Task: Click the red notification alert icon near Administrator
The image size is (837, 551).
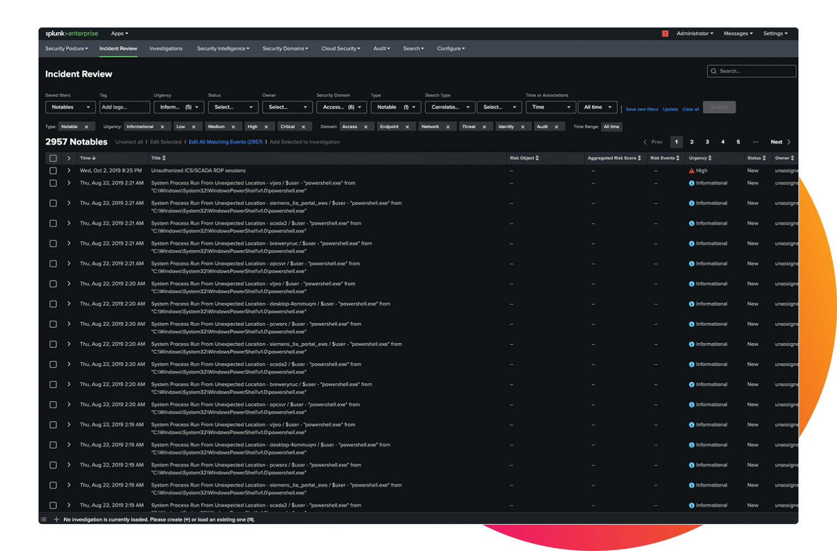Action: point(665,34)
